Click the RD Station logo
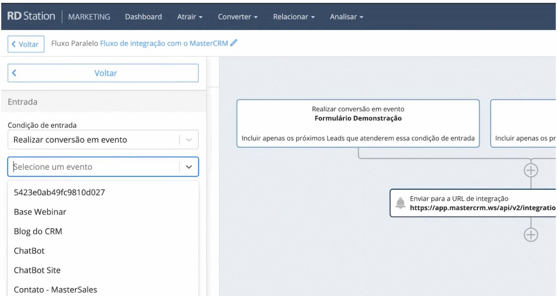Viewport: 557px width, 296px height. point(31,17)
